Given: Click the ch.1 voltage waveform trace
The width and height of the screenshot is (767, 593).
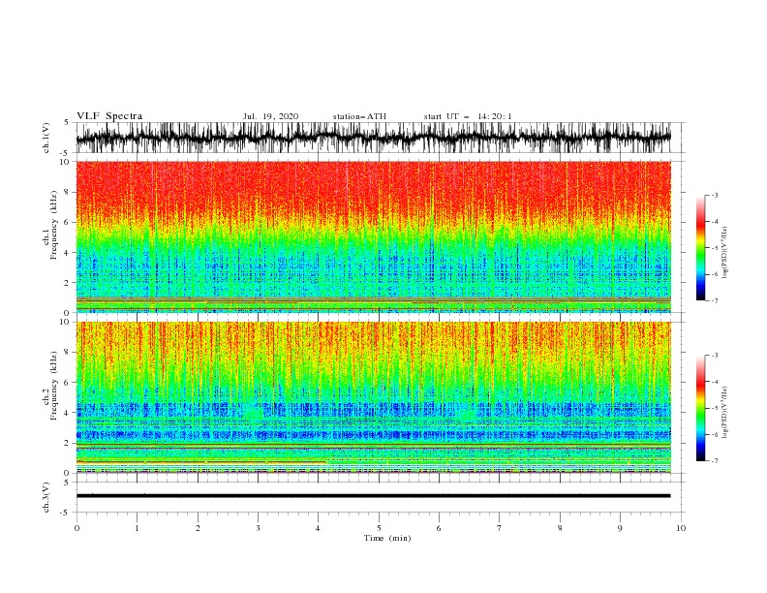Looking at the screenshot, I should coord(373,138).
